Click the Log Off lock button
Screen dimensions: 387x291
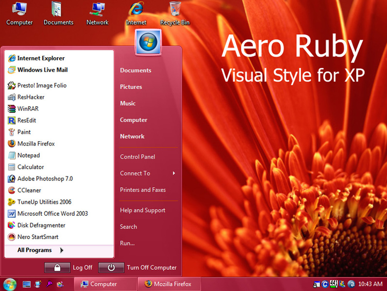[x=57, y=268]
